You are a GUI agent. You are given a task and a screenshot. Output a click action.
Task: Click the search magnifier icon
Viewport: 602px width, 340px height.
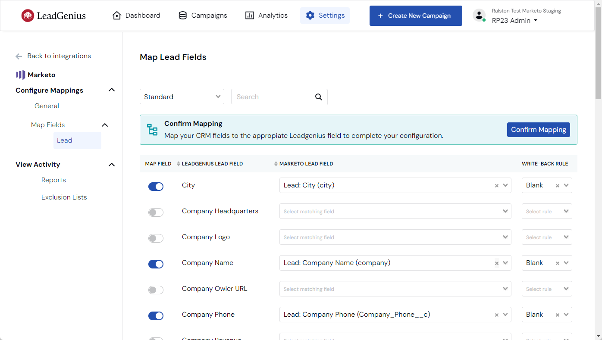319,97
